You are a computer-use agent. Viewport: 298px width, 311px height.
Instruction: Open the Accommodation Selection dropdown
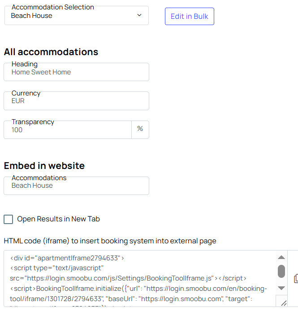click(76, 16)
